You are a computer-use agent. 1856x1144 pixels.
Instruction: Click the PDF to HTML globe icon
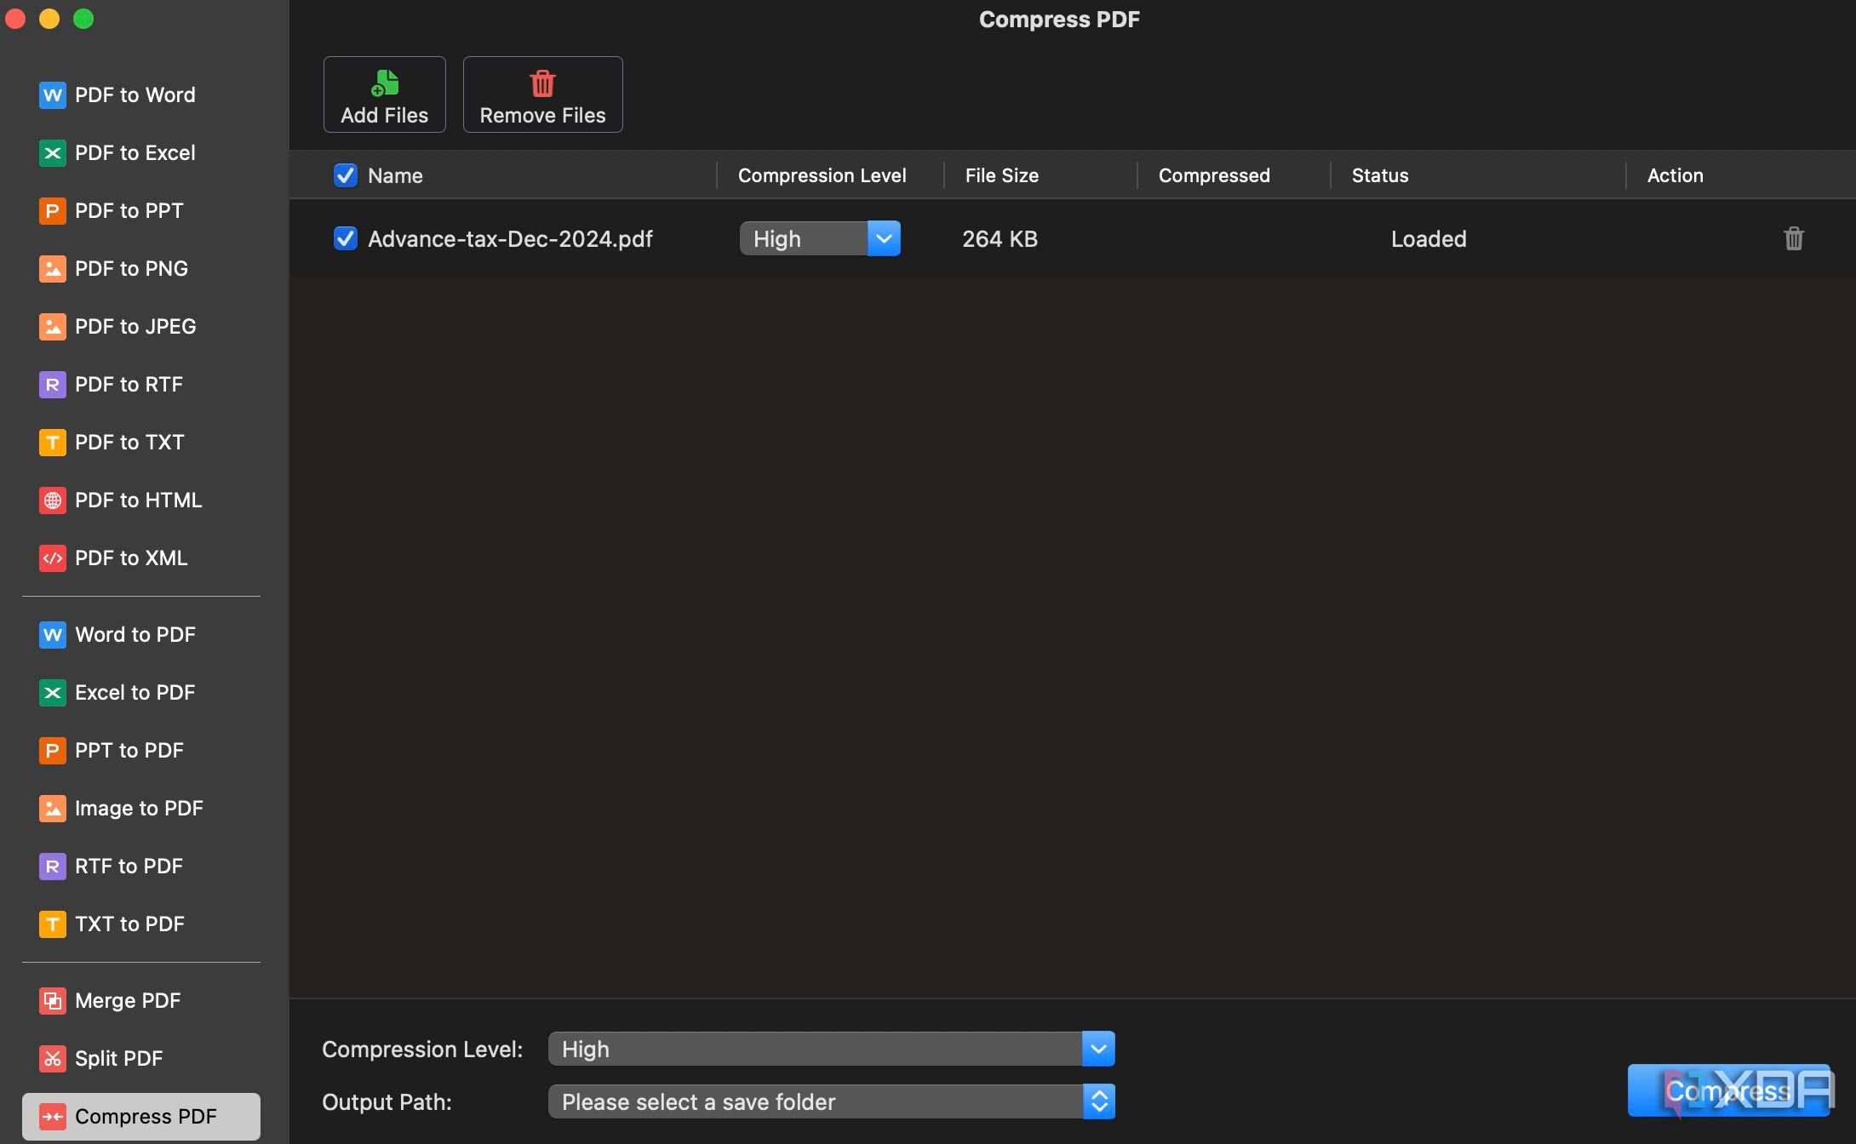coord(53,500)
